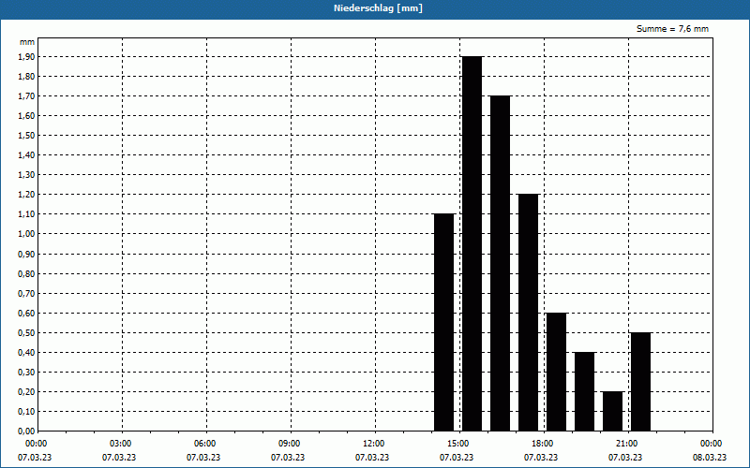Click the 21:00 time axis label

628,444
